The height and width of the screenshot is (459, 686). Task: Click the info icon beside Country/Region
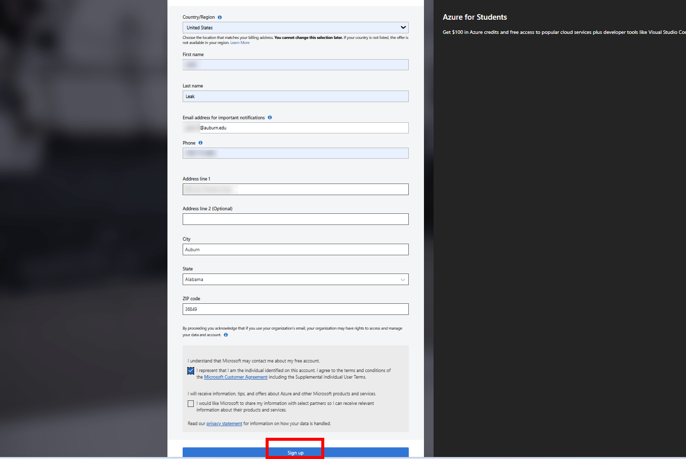click(220, 17)
